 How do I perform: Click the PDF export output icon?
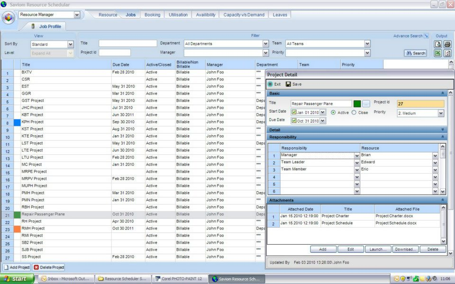coord(447,53)
